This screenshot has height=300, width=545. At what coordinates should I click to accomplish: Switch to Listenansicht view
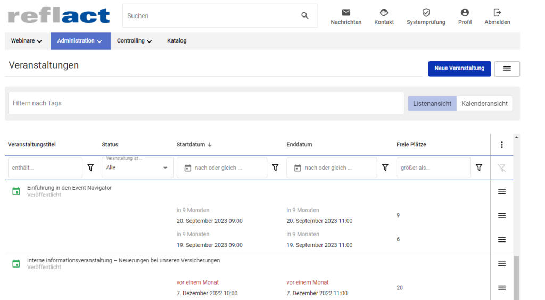coord(432,104)
